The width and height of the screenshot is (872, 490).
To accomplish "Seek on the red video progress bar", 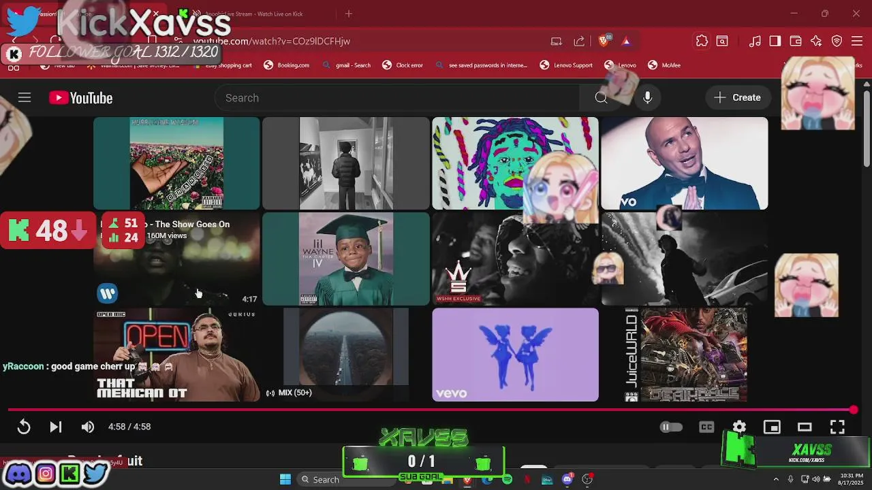I will pos(431,410).
